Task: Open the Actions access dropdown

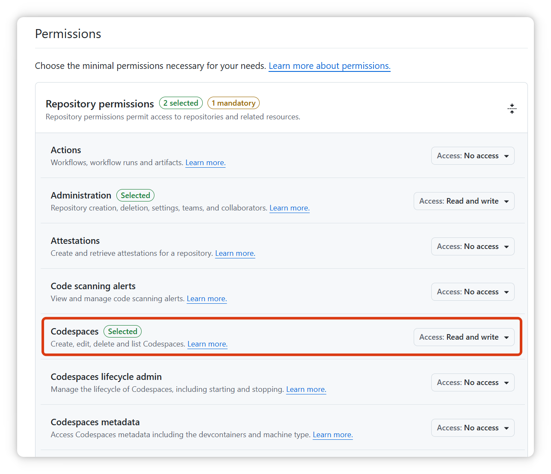Action: click(472, 156)
